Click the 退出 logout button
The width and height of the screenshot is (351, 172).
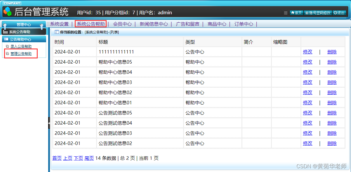339,13
